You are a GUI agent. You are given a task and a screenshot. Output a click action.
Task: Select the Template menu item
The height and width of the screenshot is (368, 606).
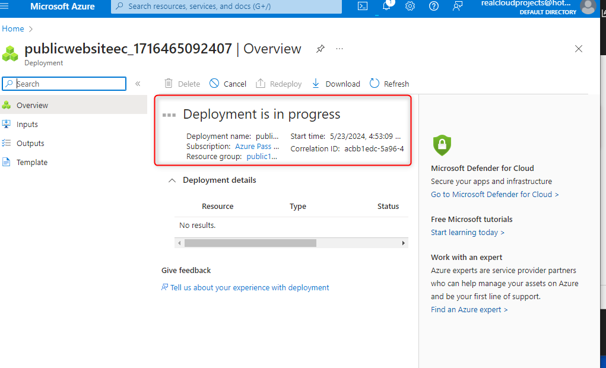pos(32,162)
